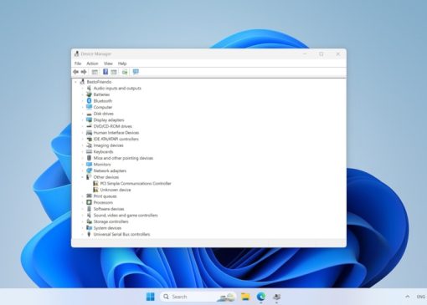Click the Imaging devices category icon
427x305 pixels.
click(89, 145)
